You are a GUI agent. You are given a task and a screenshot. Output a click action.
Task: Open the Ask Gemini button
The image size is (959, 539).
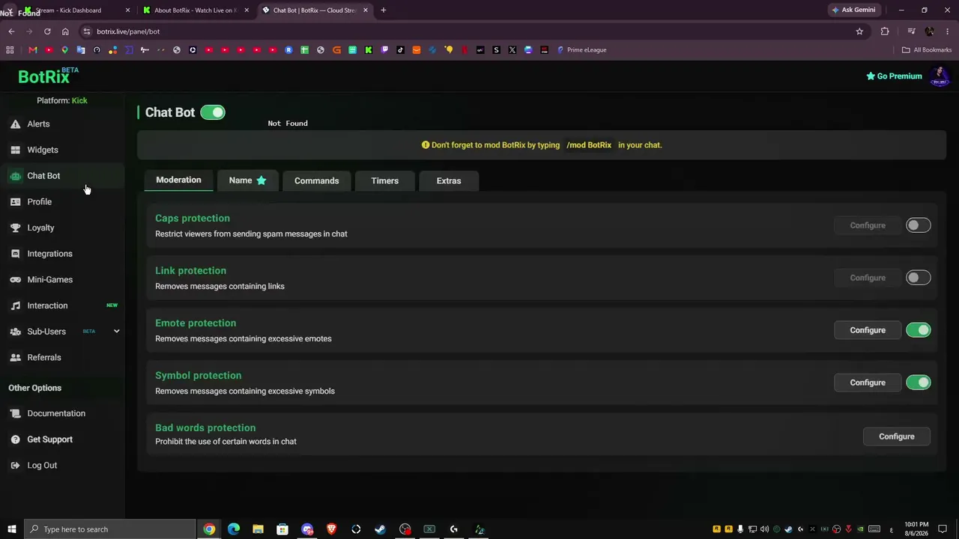[853, 10]
